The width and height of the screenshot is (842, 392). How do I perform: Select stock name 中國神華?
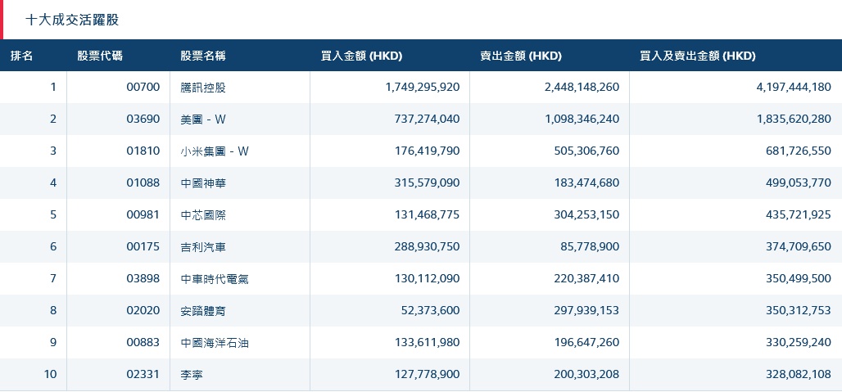(203, 182)
